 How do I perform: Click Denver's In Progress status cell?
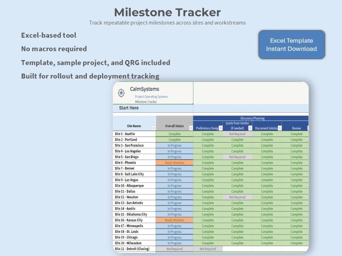click(x=174, y=168)
